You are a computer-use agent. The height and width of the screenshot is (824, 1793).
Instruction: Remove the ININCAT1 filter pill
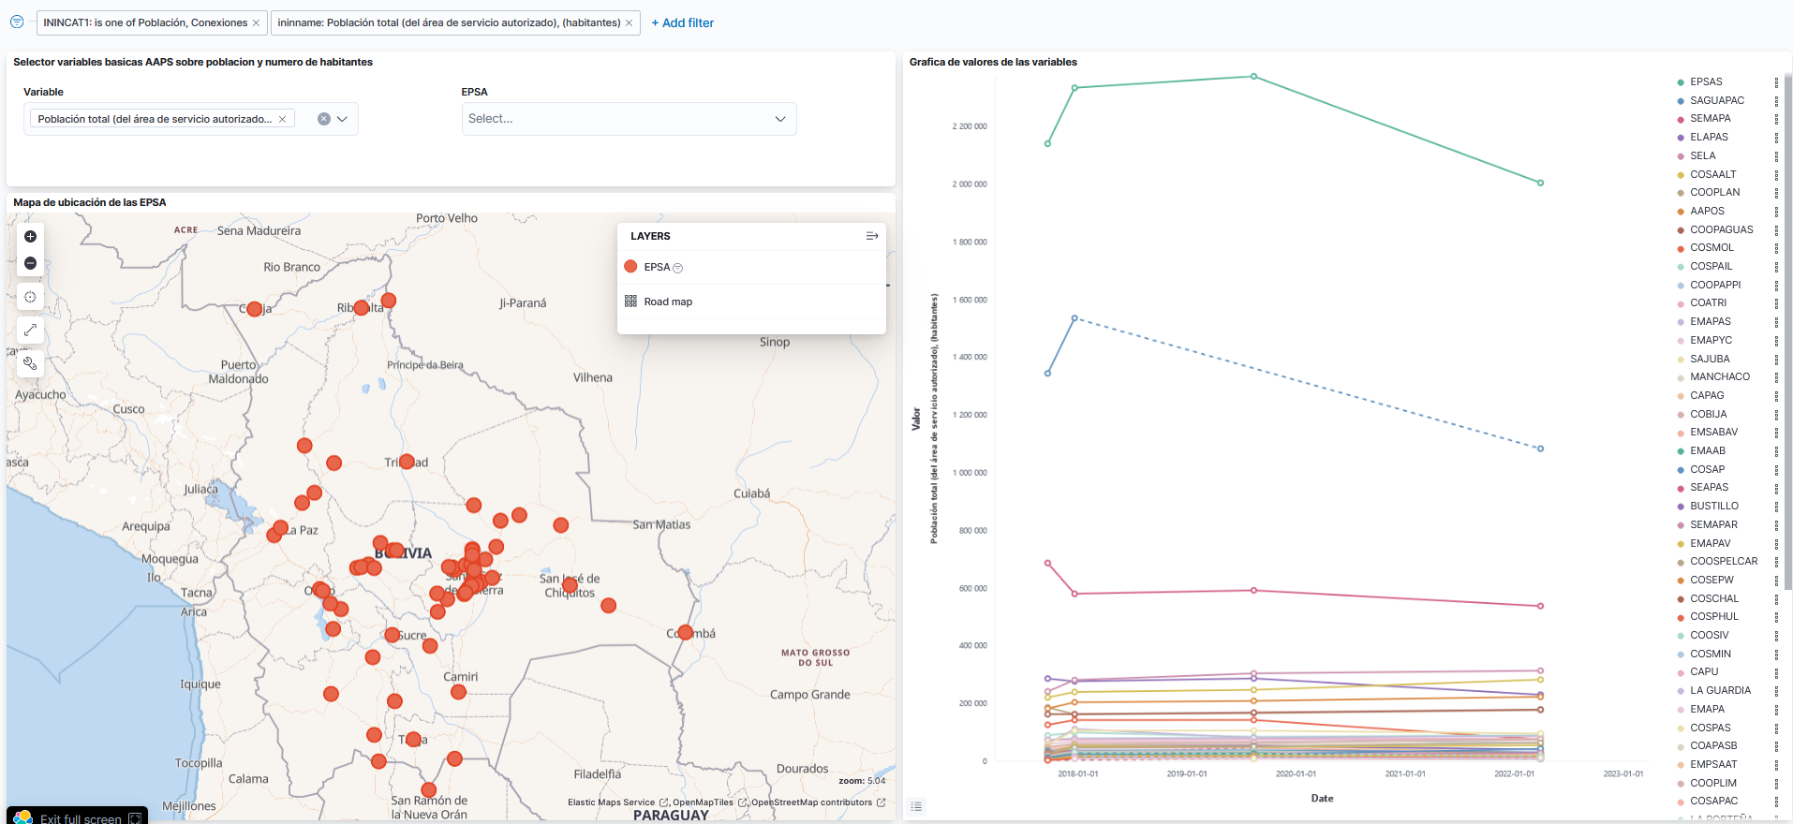(256, 23)
